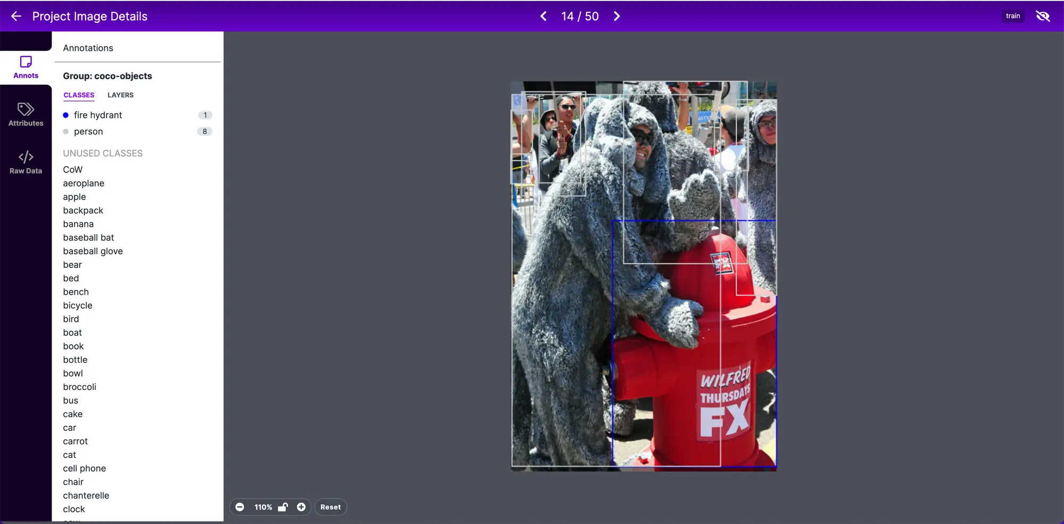The width and height of the screenshot is (1064, 524).
Task: Select the bus unused class
Action: tap(71, 401)
